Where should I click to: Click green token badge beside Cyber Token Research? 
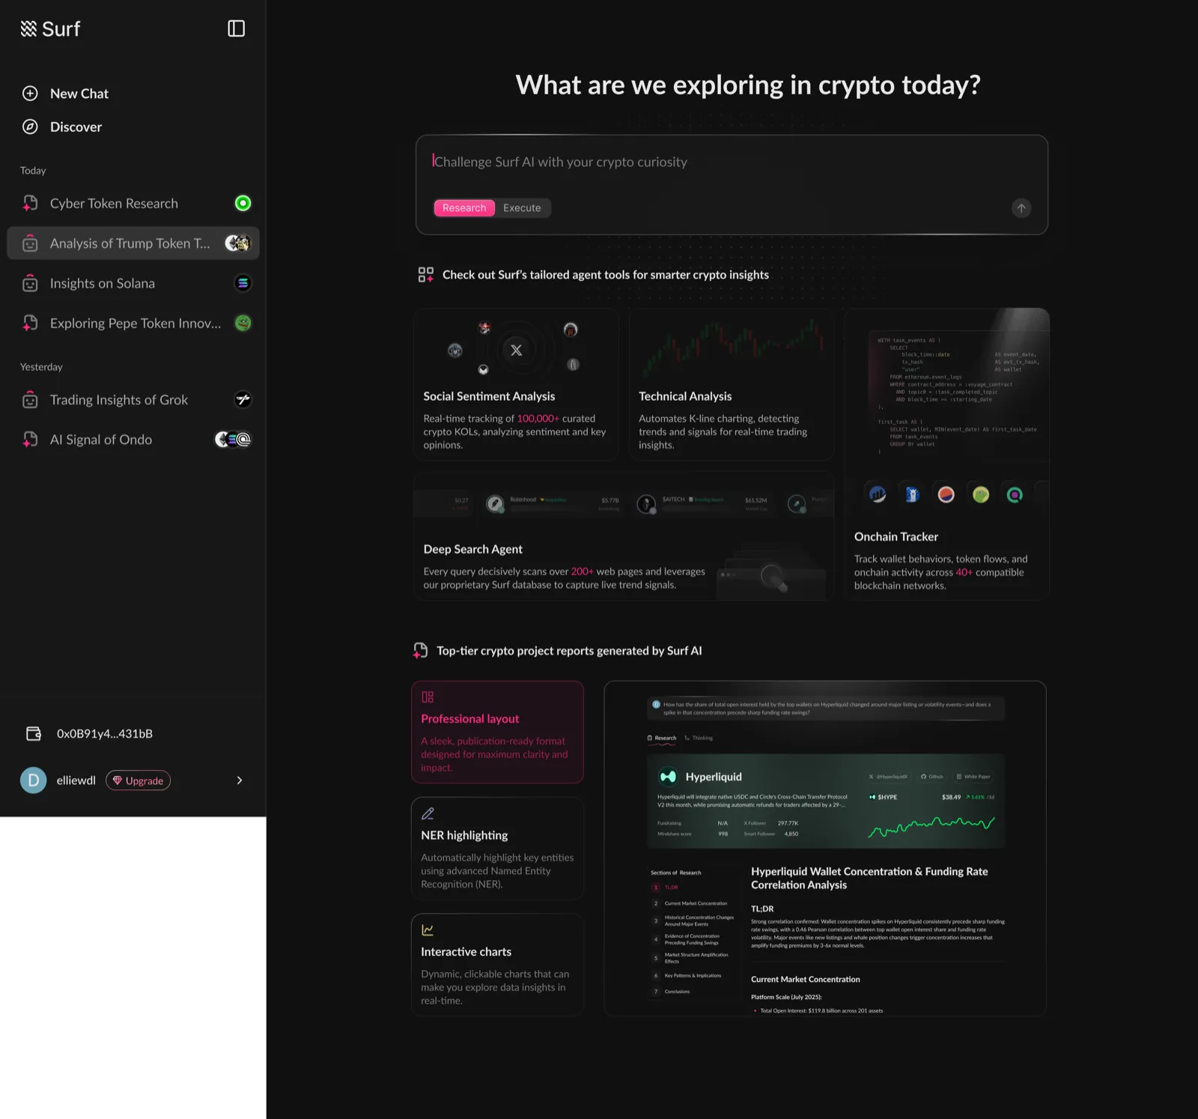coord(243,203)
